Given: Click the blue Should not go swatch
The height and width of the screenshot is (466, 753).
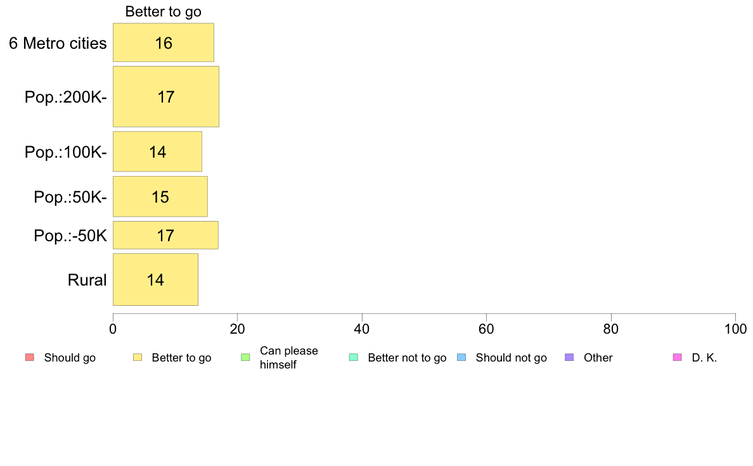Looking at the screenshot, I should [x=461, y=358].
